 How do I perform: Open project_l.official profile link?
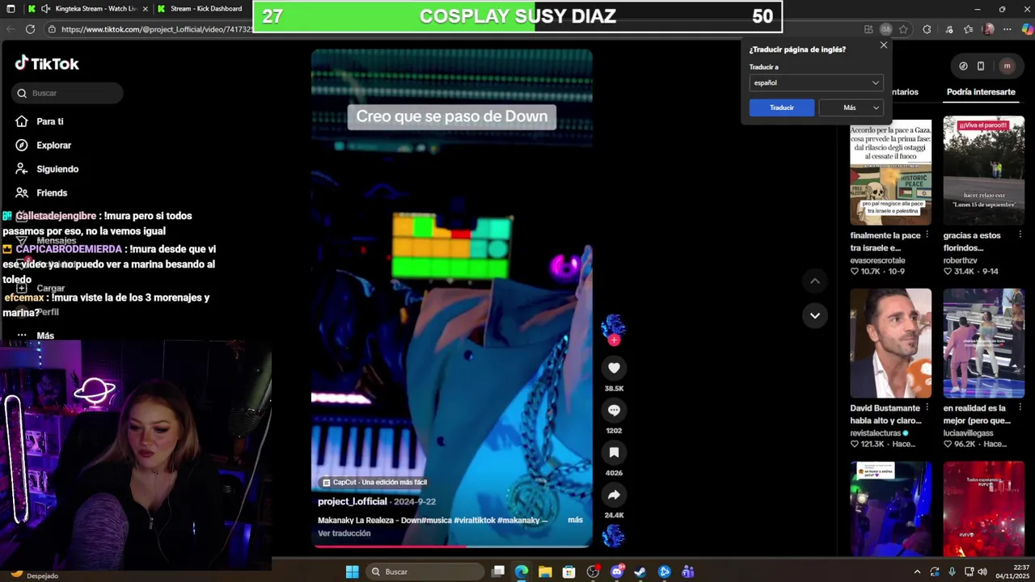[x=353, y=501]
